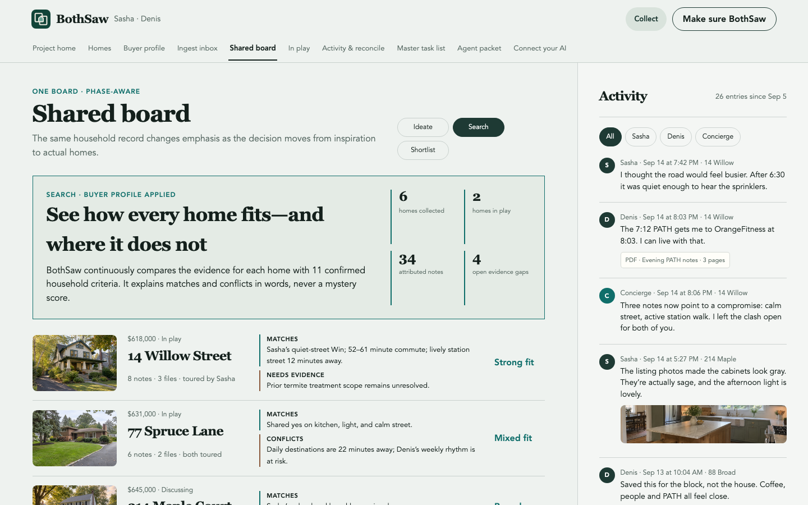
Task: Click the Shared board page heading
Action: pos(111,114)
